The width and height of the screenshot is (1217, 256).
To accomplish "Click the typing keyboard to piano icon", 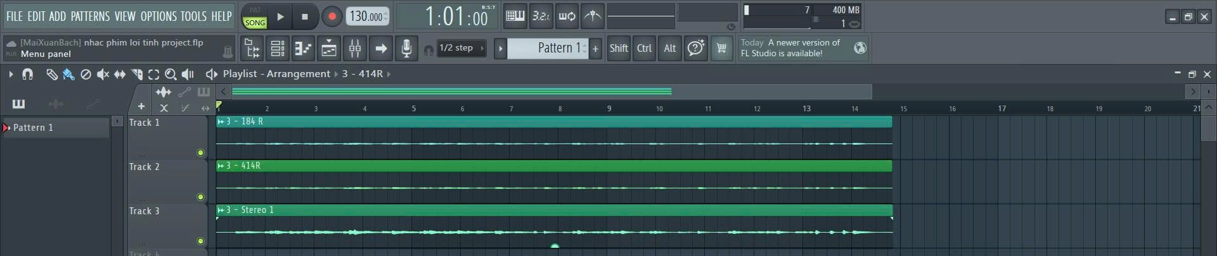I will (x=515, y=16).
